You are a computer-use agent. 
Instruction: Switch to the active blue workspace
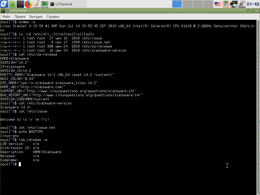point(177,4)
